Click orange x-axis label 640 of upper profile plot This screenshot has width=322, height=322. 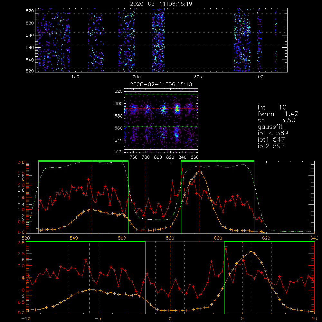click(314, 238)
